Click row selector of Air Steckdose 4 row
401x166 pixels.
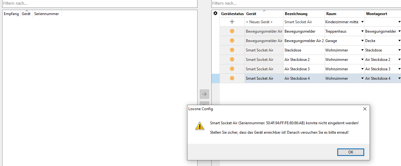[215, 78]
